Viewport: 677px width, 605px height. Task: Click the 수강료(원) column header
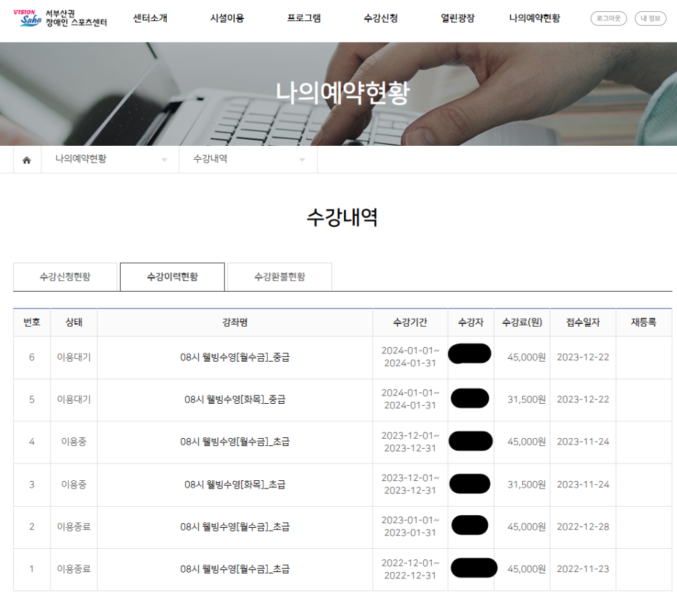(x=522, y=322)
